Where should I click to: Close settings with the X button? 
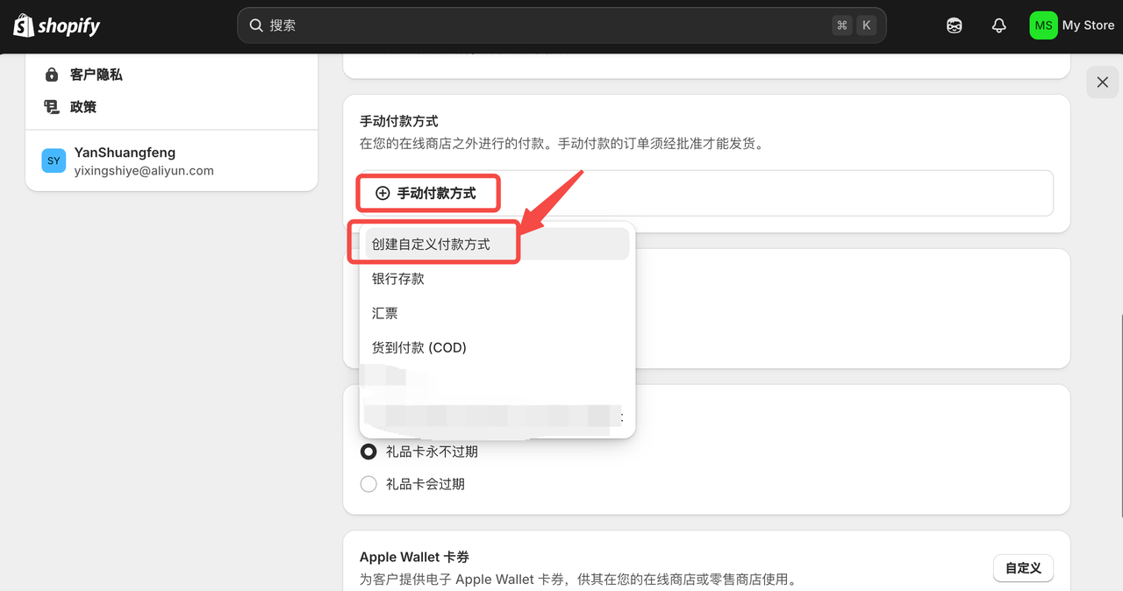coord(1103,82)
